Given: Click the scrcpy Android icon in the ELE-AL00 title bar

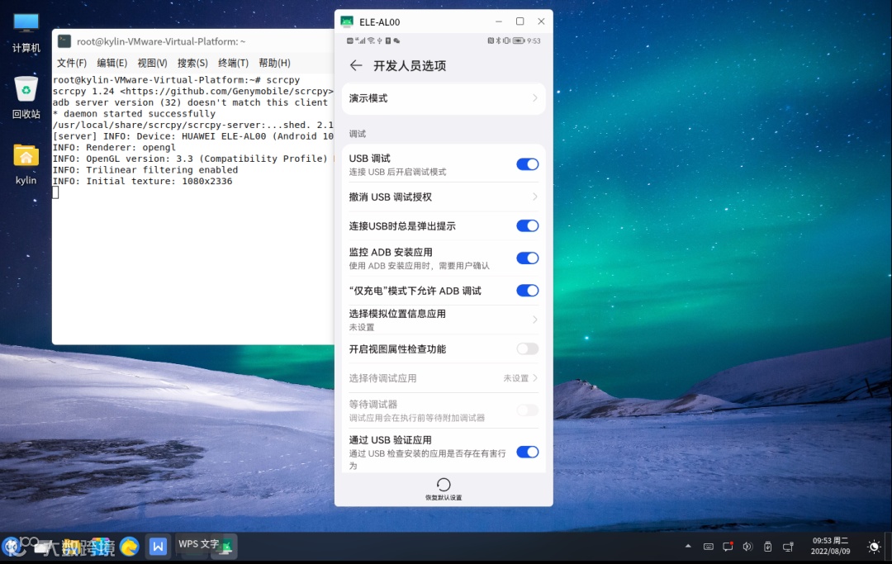Looking at the screenshot, I should tap(347, 21).
